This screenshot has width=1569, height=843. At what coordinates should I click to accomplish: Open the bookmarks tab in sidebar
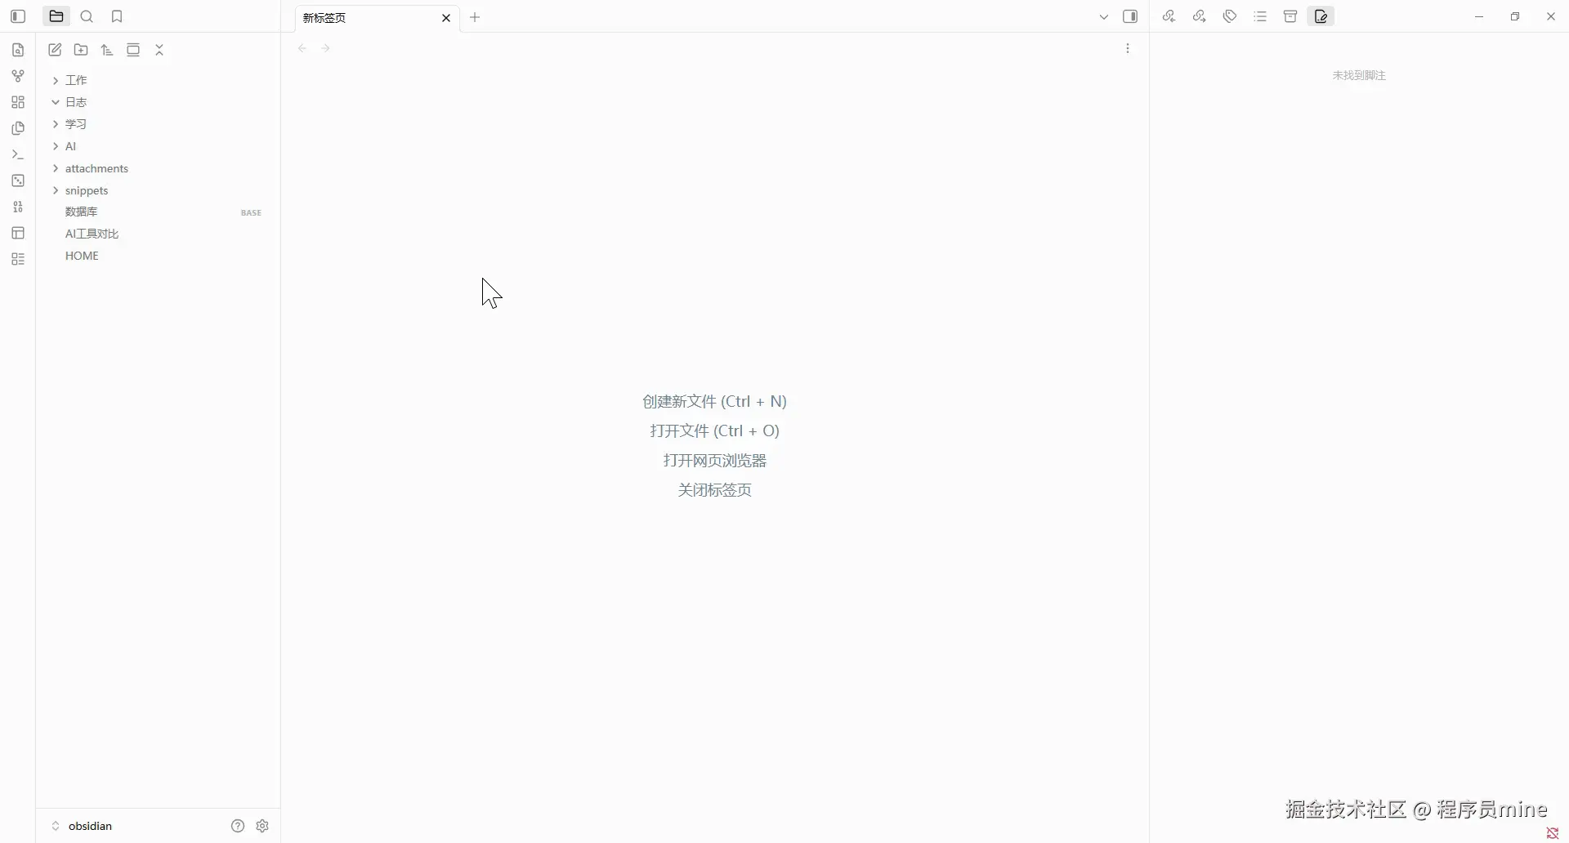(117, 16)
